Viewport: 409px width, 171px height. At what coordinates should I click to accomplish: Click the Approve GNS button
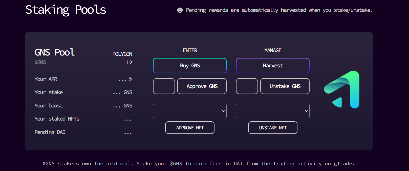tap(202, 86)
